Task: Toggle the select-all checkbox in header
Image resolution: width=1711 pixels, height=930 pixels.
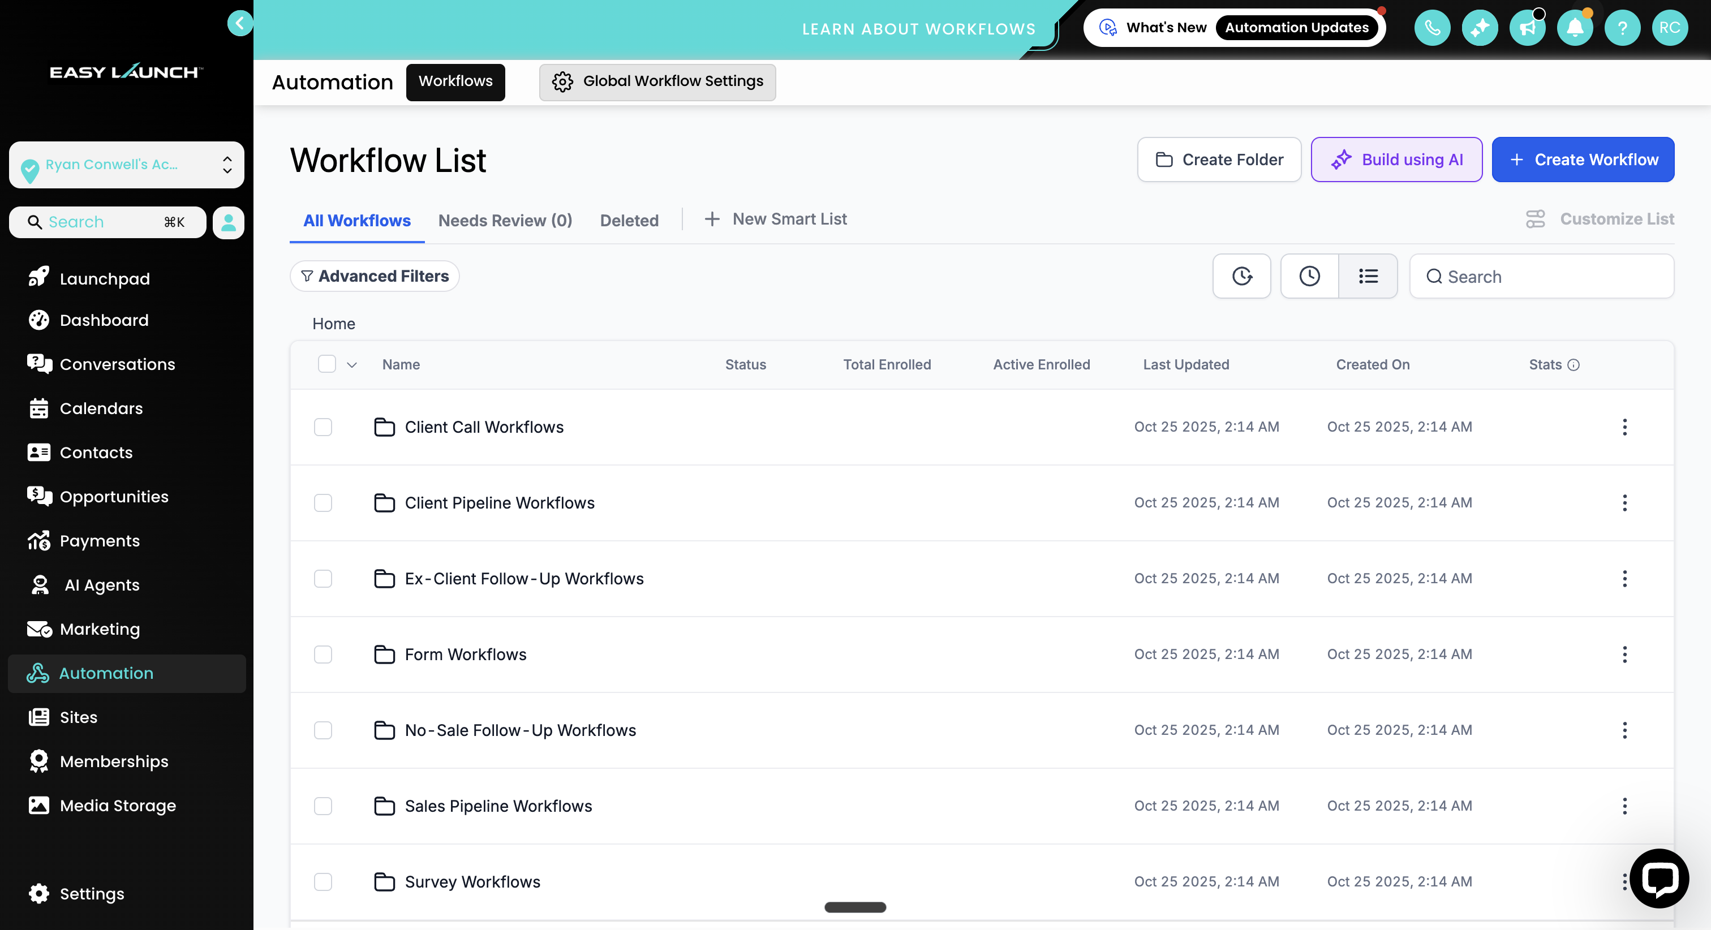Action: 327,364
